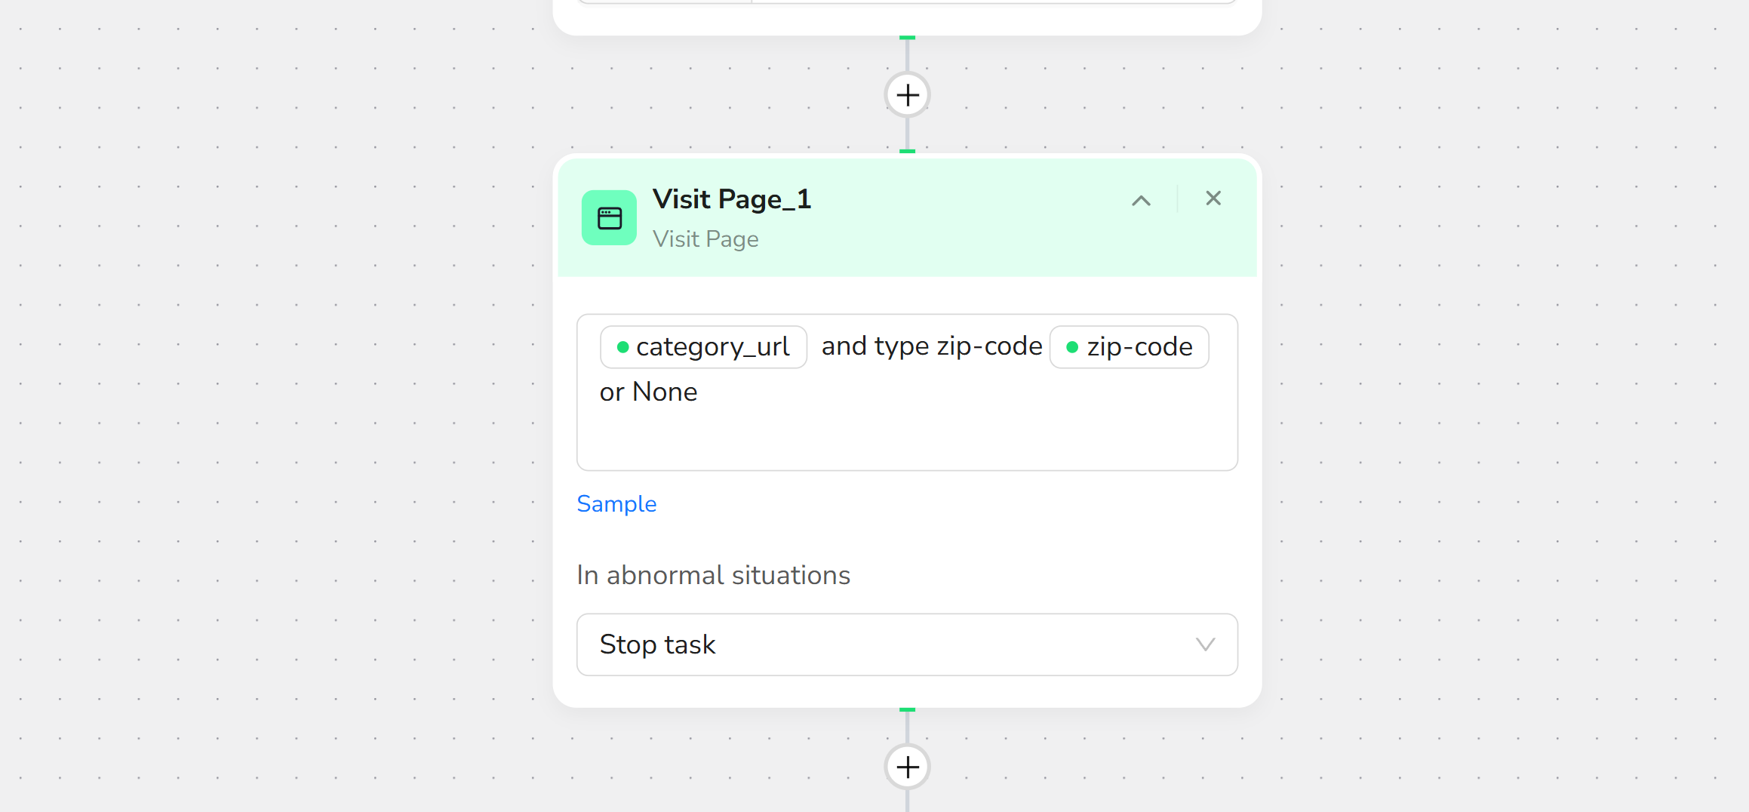Collapse the Visit Page_1 node
This screenshot has width=1749, height=812.
tap(1141, 200)
